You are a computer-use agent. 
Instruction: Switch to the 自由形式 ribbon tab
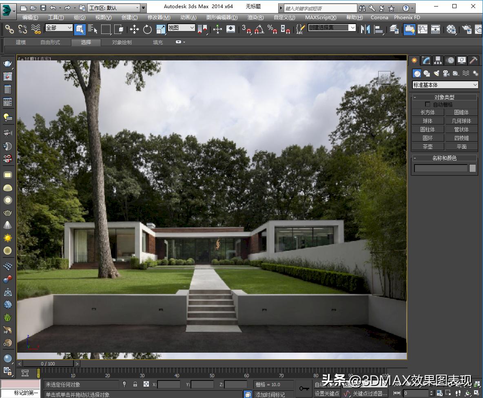tap(50, 42)
